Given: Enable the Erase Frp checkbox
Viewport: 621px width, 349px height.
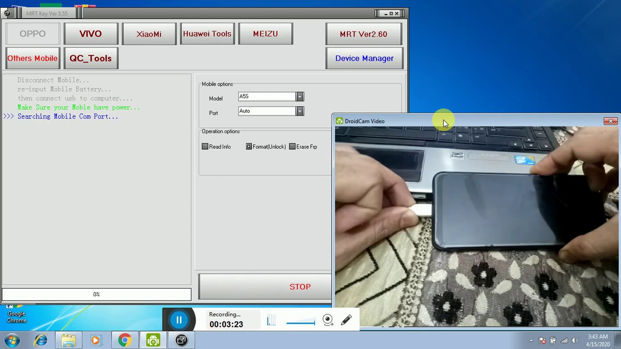Looking at the screenshot, I should pyautogui.click(x=292, y=147).
